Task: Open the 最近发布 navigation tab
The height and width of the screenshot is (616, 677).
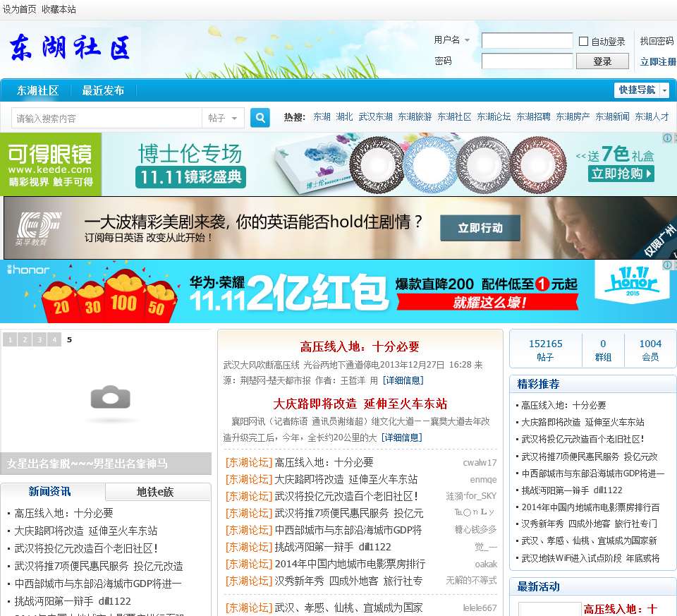Action: click(x=103, y=90)
